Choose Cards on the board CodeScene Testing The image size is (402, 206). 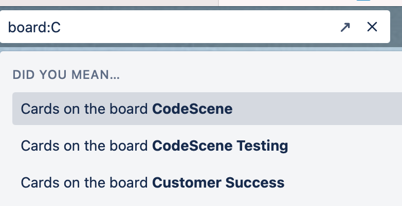(x=154, y=146)
